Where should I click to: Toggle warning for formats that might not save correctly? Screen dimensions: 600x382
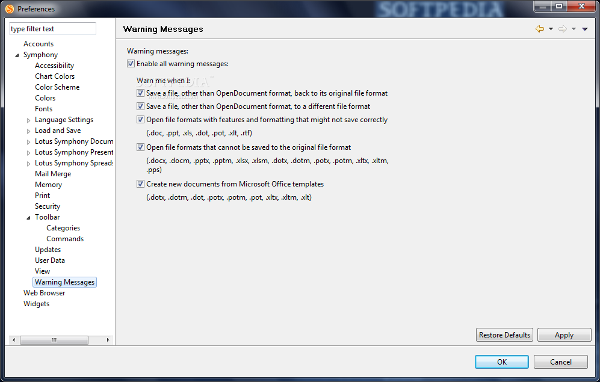click(x=140, y=120)
